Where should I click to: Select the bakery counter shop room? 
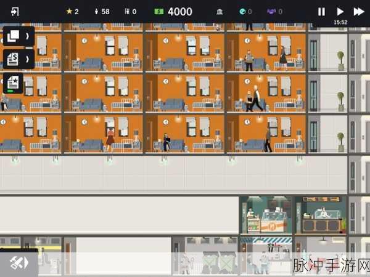(x=321, y=215)
